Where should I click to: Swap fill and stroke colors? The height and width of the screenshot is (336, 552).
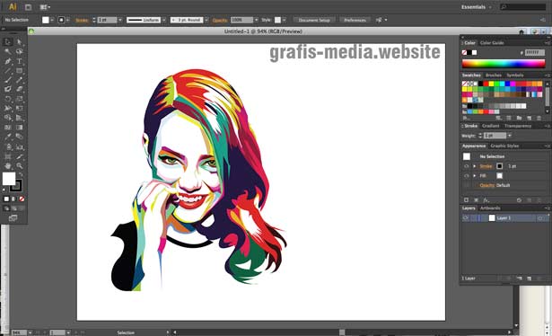pos(21,174)
